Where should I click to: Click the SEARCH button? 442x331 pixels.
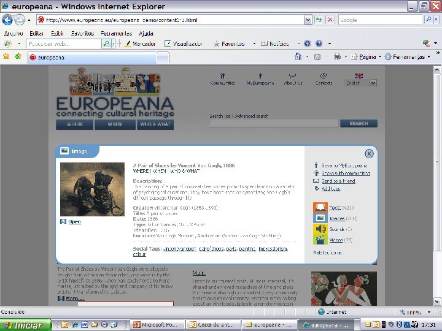(x=359, y=123)
